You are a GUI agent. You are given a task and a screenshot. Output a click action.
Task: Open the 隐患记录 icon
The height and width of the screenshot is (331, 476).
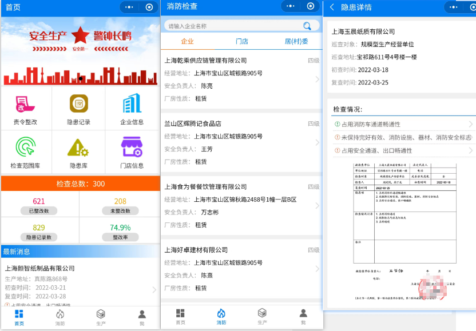tap(78, 103)
